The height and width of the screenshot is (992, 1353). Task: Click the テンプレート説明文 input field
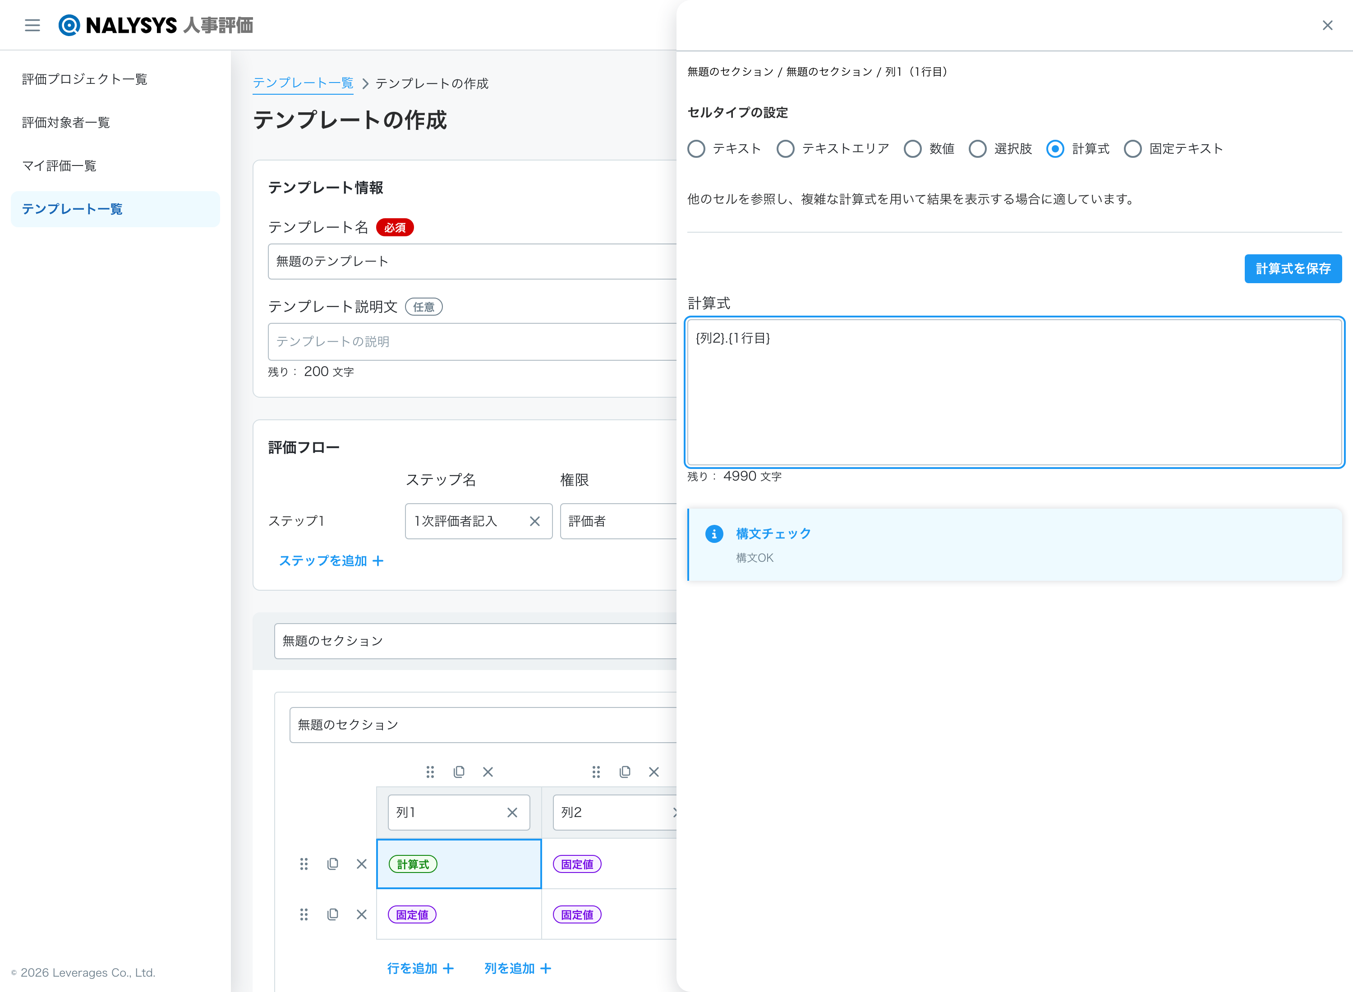pyautogui.click(x=473, y=342)
